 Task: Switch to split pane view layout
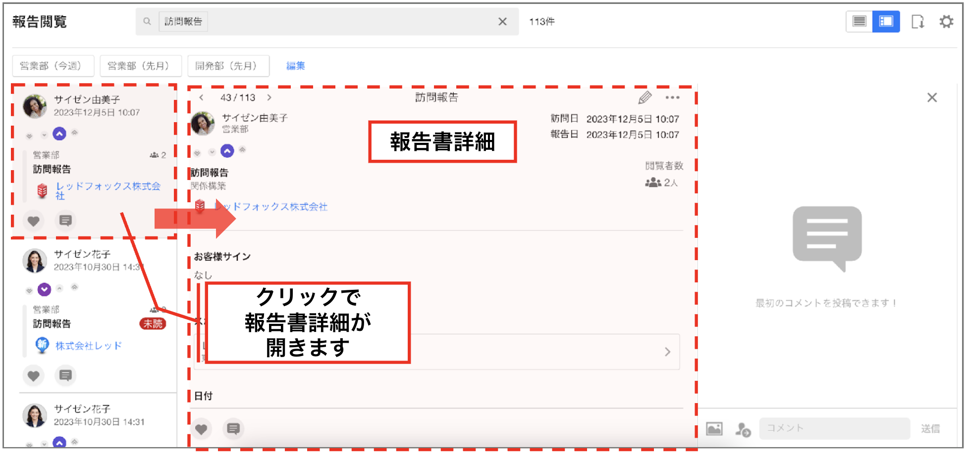point(886,21)
